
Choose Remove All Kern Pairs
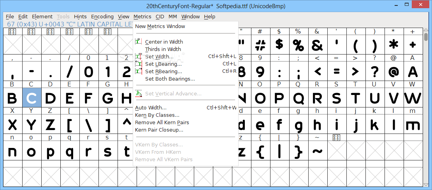tap(162, 122)
